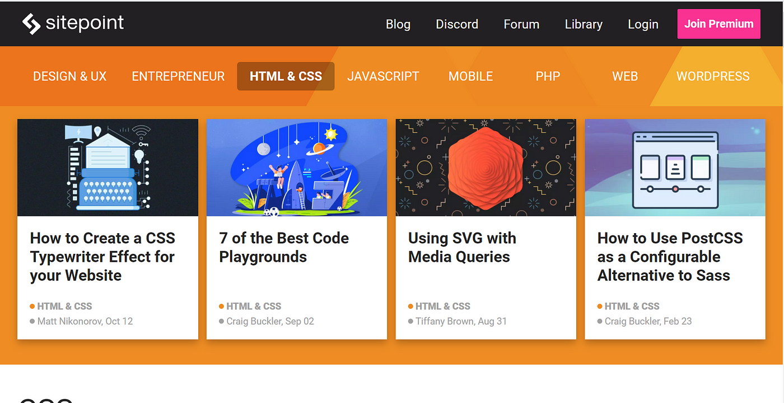Open the PHP category

[548, 76]
